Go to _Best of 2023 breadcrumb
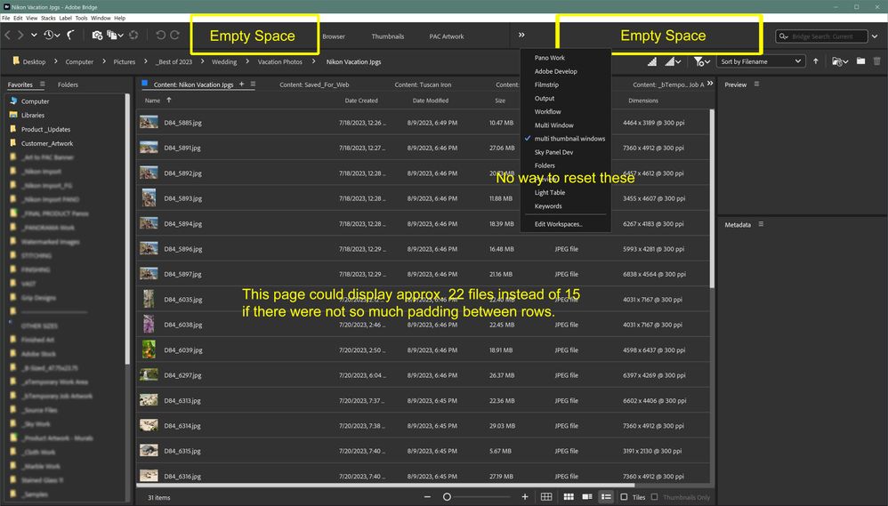Viewport: 888px width, 506px height. [174, 61]
